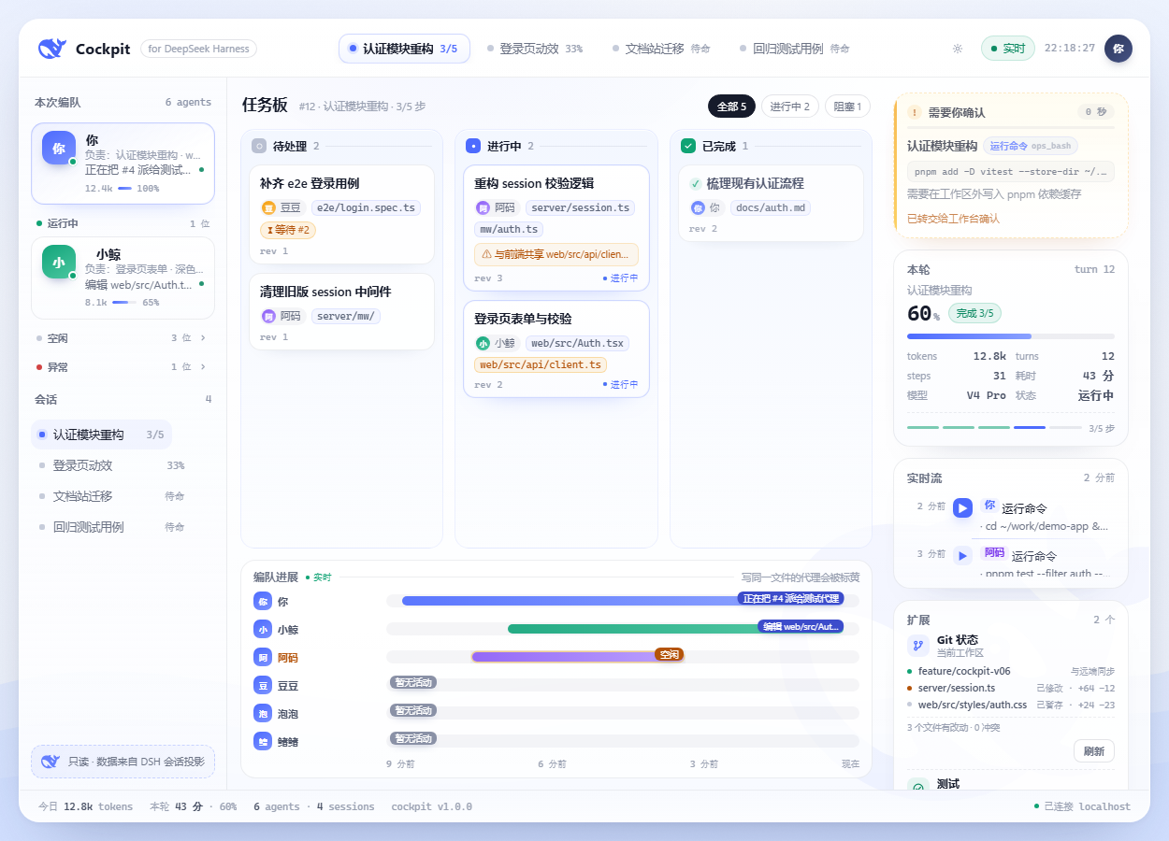This screenshot has height=841, width=1169.
Task: Click the 测试 extension check icon
Action: click(x=918, y=787)
